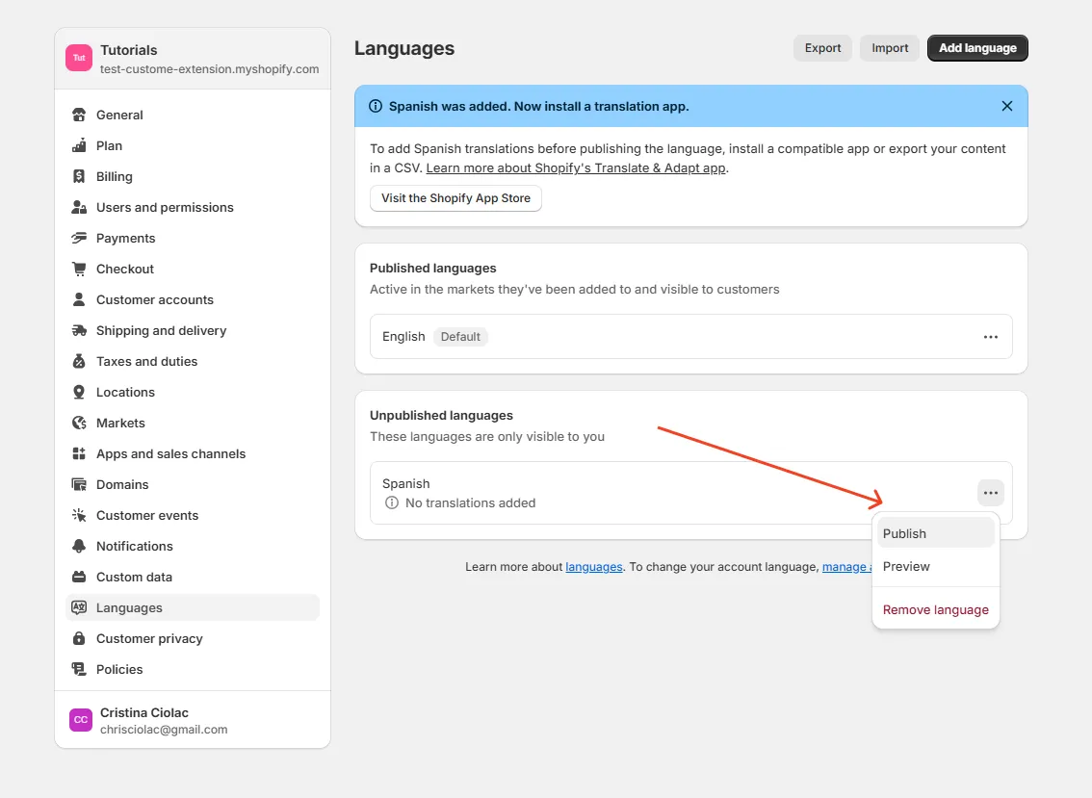This screenshot has height=798, width=1092.
Task: Toggle the Spanish three-dot options menu
Action: click(990, 493)
